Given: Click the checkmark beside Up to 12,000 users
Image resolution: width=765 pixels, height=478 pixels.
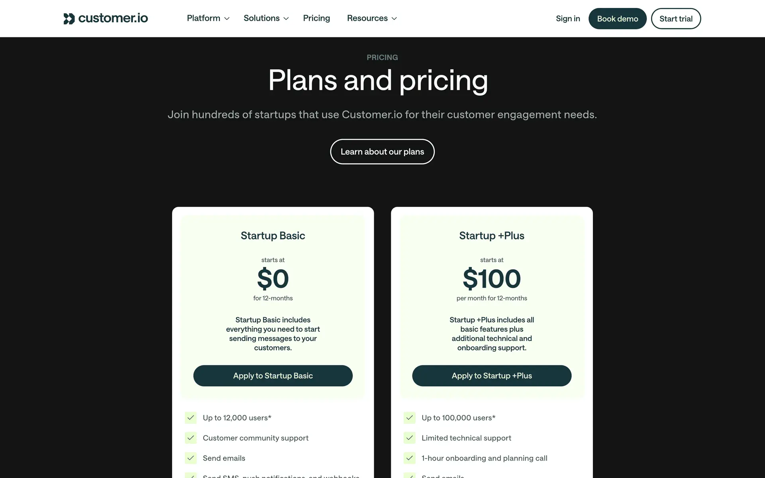Looking at the screenshot, I should (x=191, y=417).
